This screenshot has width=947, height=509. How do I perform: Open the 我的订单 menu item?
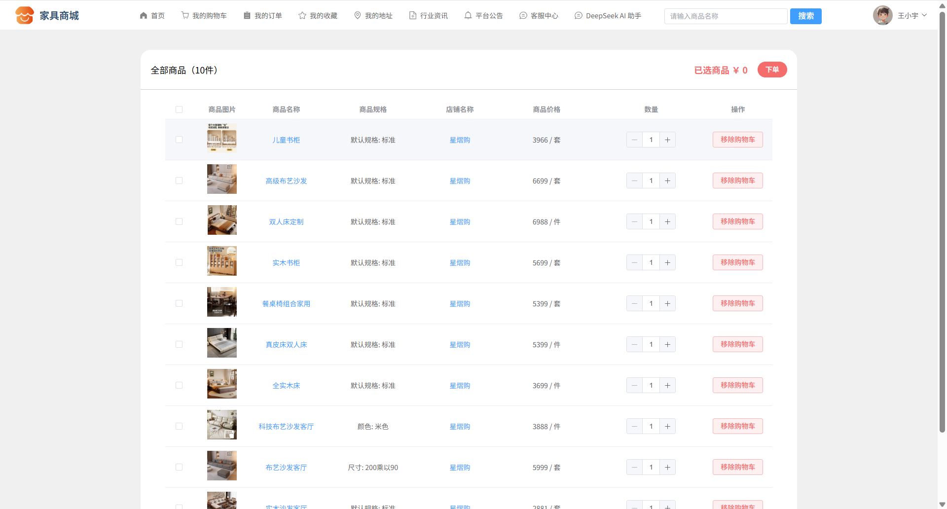click(263, 16)
